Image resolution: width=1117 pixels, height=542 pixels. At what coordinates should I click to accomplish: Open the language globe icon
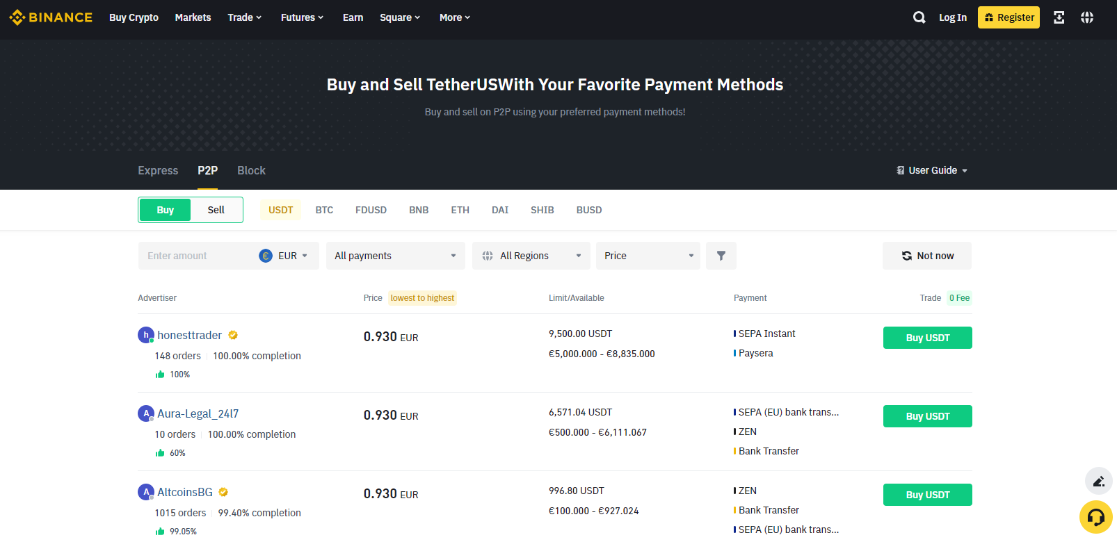point(1087,17)
